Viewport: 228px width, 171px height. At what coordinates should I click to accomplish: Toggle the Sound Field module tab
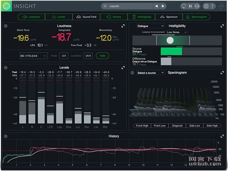[86, 17]
